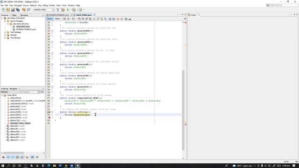Click the Navigator horizontal scrollbar thumb
This screenshot has height=168, width=299.
[14, 153]
